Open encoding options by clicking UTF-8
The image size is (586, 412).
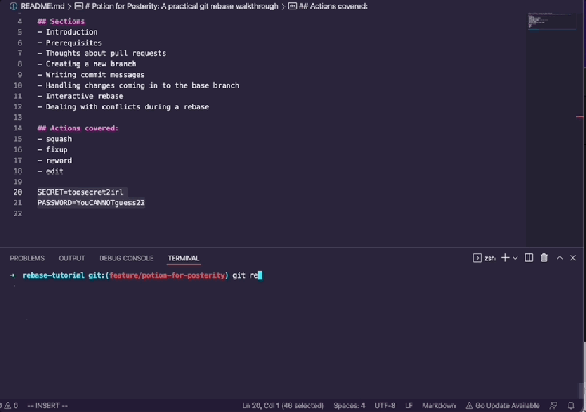[386, 405]
